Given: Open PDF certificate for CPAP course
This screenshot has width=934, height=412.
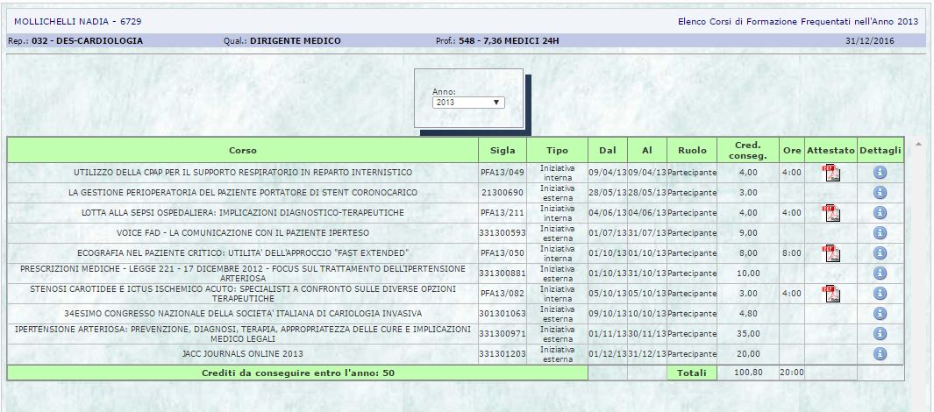Looking at the screenshot, I should tap(830, 173).
